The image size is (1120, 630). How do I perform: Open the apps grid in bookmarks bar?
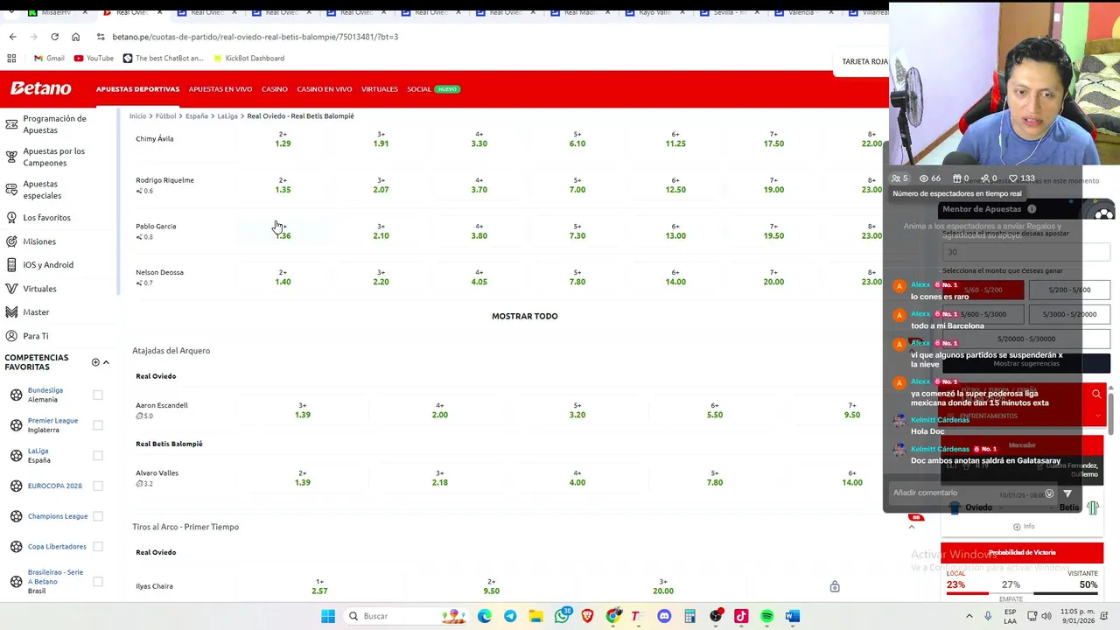click(11, 58)
